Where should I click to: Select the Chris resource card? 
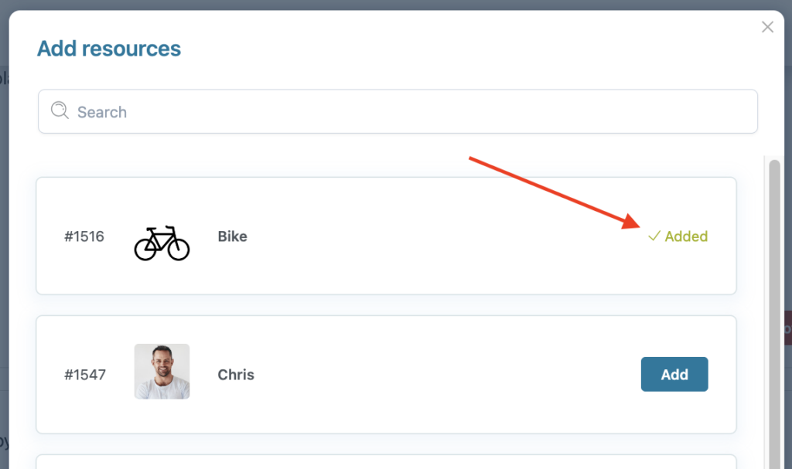point(387,375)
